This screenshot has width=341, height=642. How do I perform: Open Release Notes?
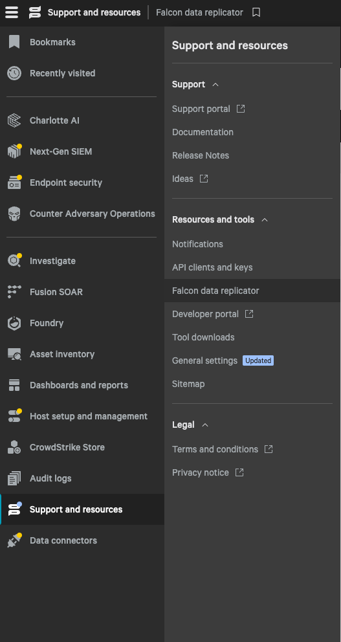pos(201,155)
